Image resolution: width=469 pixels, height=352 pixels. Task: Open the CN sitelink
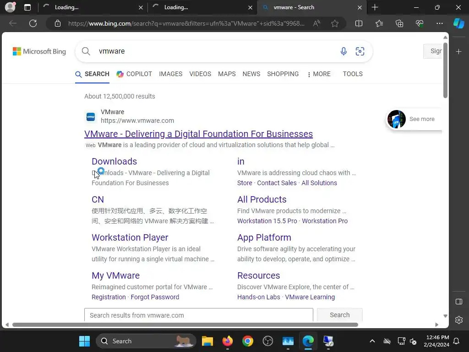(x=98, y=199)
